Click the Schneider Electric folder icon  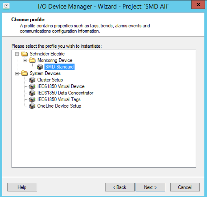[x=25, y=54]
